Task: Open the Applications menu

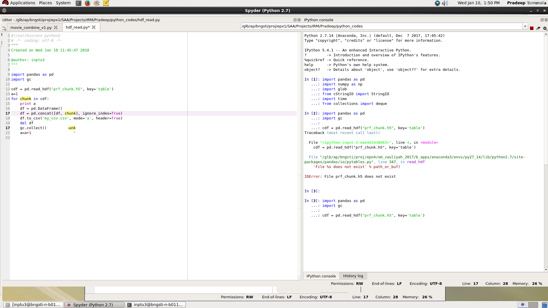Action: point(23,3)
